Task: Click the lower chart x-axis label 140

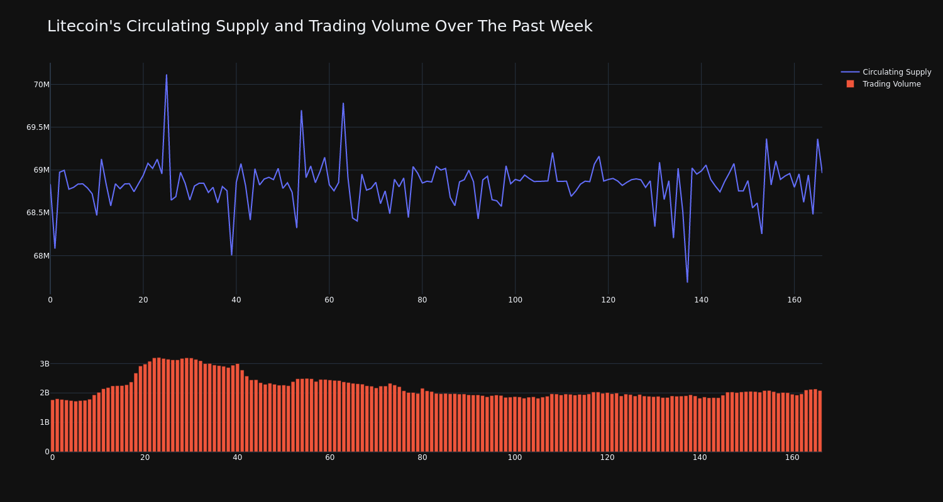Action: tap(700, 458)
